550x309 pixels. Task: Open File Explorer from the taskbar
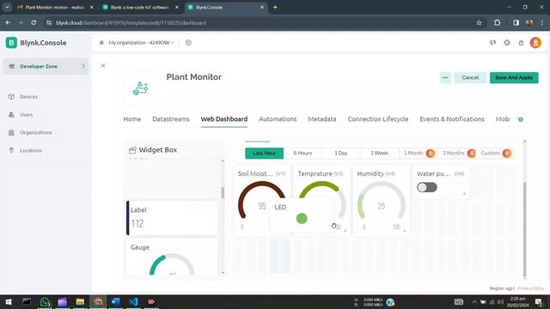(80, 301)
